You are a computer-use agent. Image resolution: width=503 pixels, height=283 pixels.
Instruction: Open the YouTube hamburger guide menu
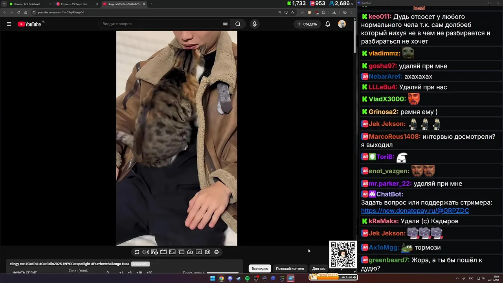tap(9, 24)
